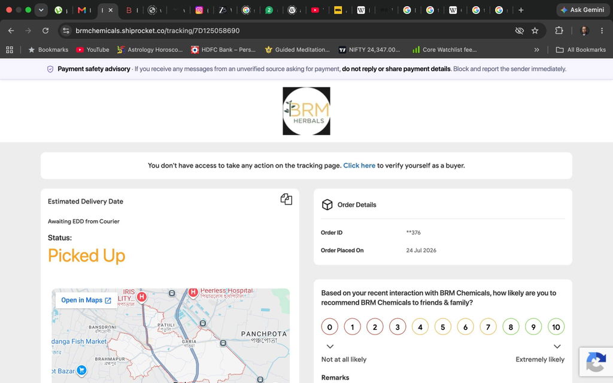
Task: Choose rating 2 circle
Action: pyautogui.click(x=375, y=327)
